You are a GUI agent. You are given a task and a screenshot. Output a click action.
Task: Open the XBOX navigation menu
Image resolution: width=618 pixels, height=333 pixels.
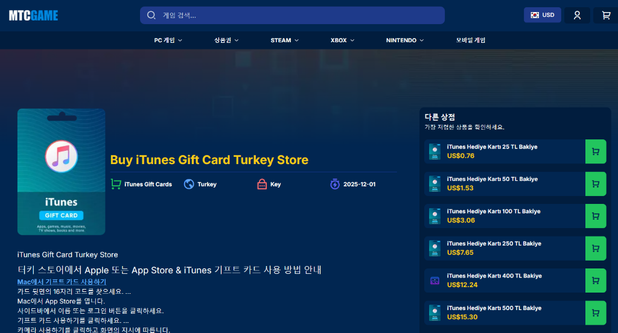(342, 40)
